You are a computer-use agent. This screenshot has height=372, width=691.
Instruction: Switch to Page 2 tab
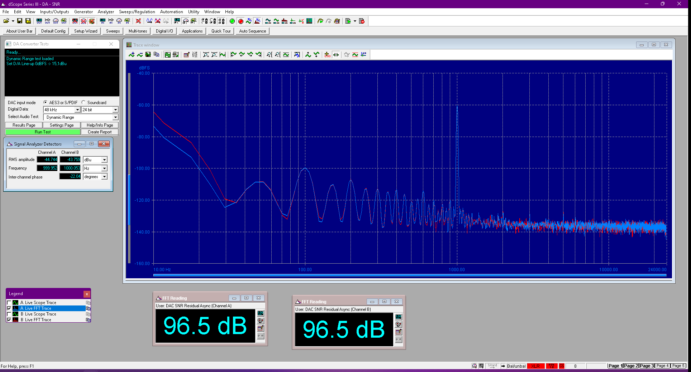[631, 366]
